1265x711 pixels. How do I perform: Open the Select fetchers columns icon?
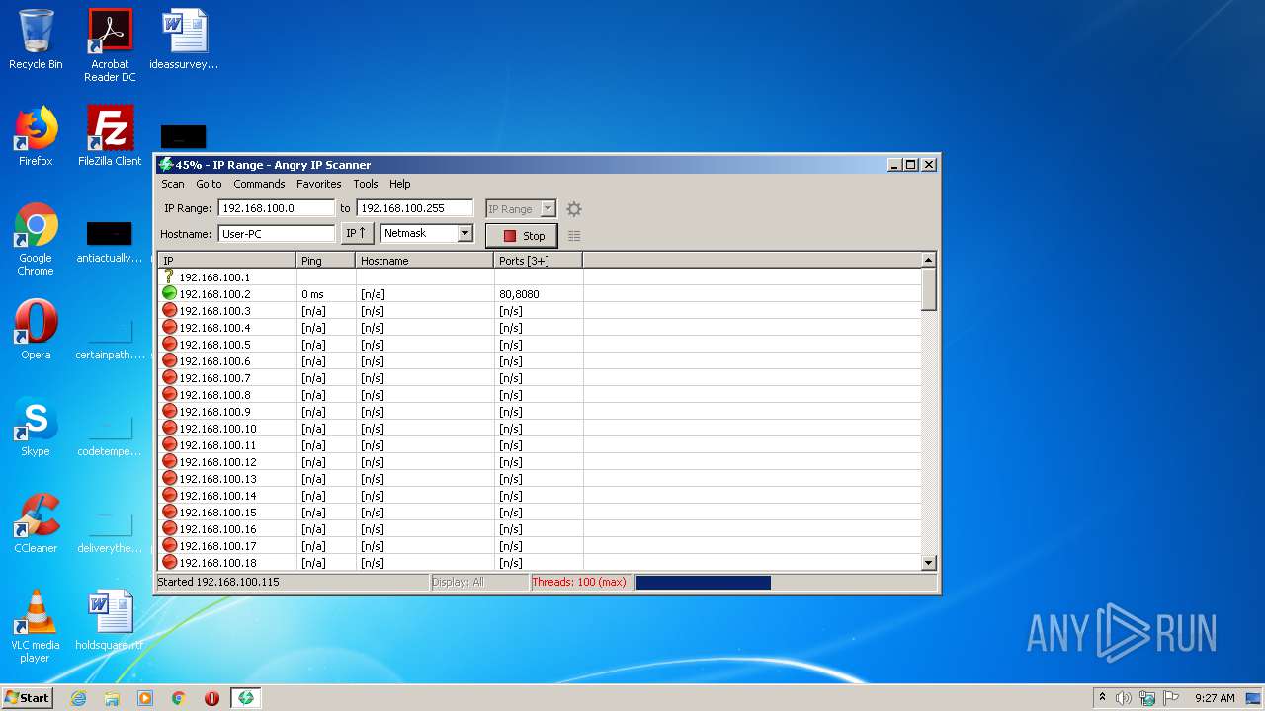pos(574,236)
